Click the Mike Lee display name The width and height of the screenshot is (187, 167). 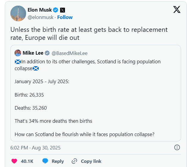[33, 53]
